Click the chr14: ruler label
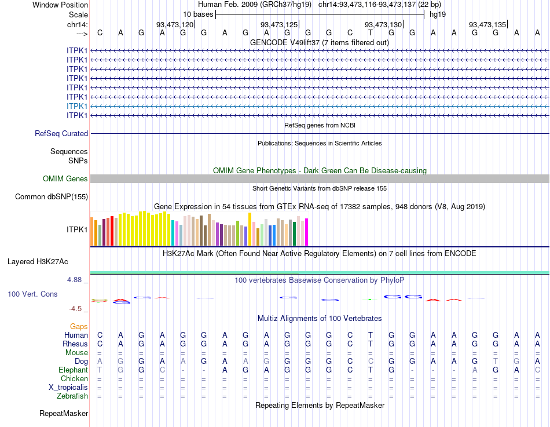 (x=77, y=24)
